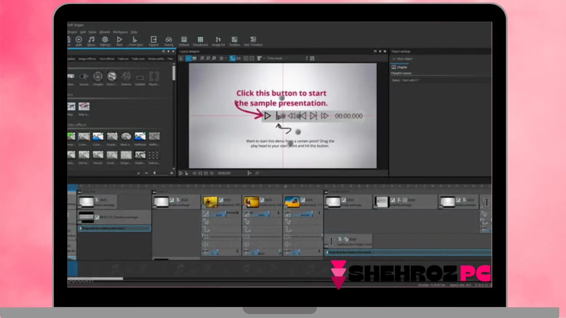Viewport: 566px width, 318px height.
Task: Toggle motion path mode in Layout designer
Action: pyautogui.click(x=233, y=58)
